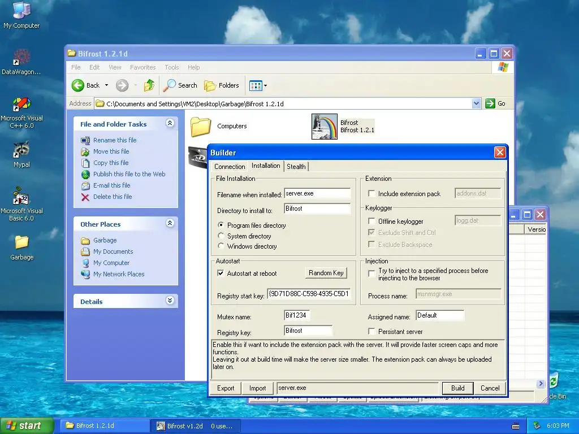Click Start button on taskbar

click(27, 426)
